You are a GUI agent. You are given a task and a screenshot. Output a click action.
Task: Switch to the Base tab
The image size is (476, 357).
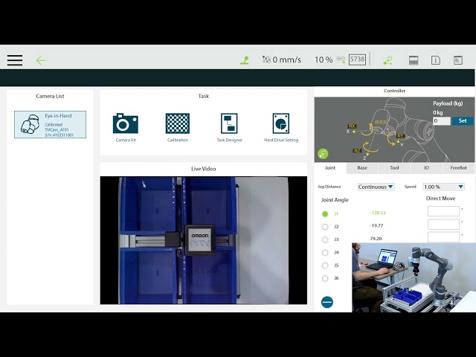(362, 168)
